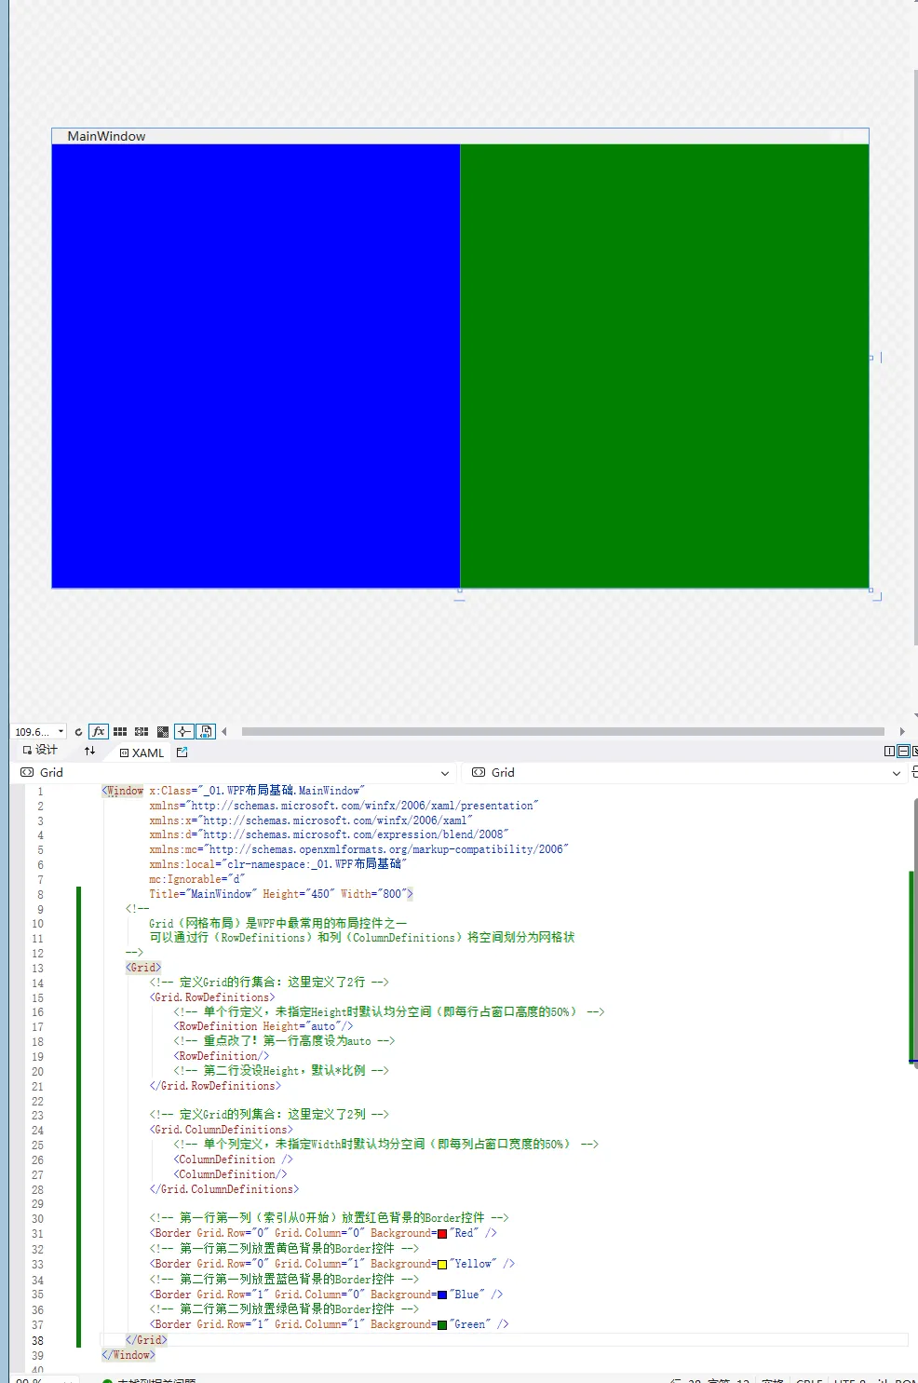Click the winfx xaml URL on line 3
The width and height of the screenshot is (918, 1383).
coord(337,820)
